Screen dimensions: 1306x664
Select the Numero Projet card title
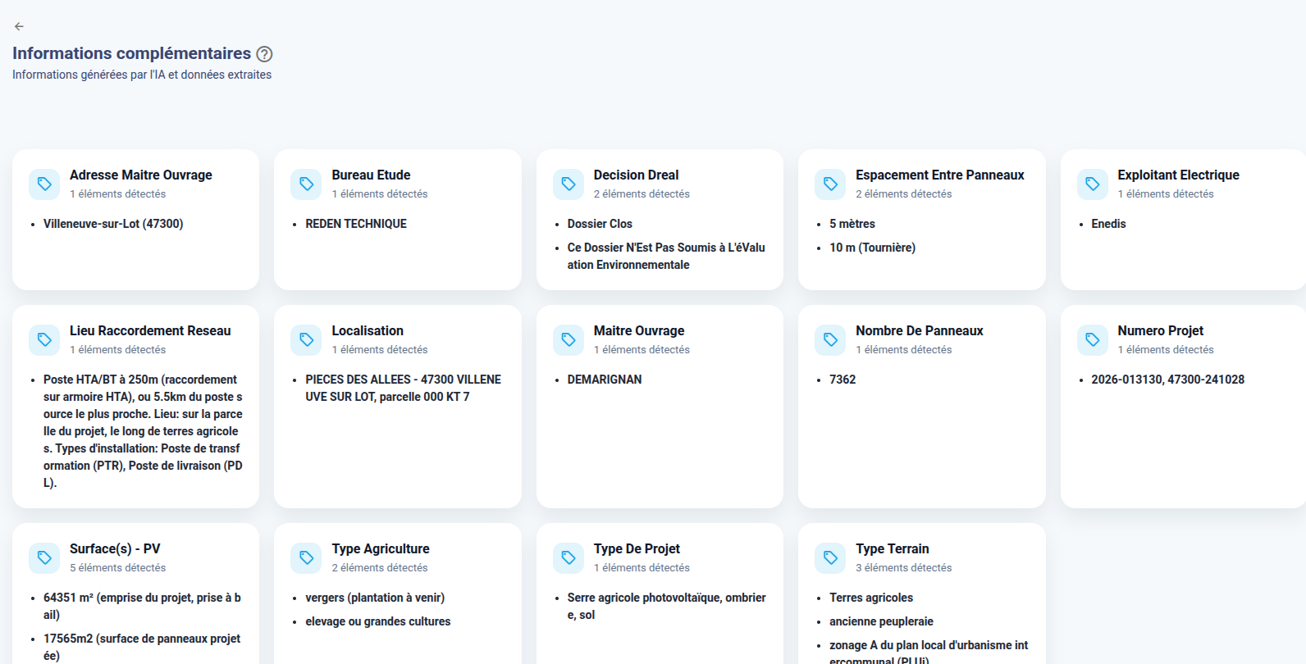pos(1160,330)
